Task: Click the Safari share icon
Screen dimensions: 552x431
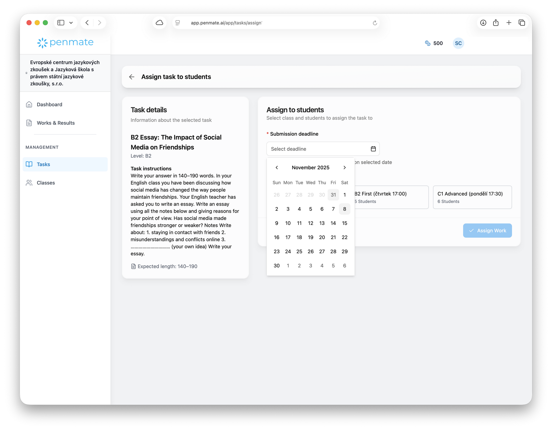Action: click(496, 23)
